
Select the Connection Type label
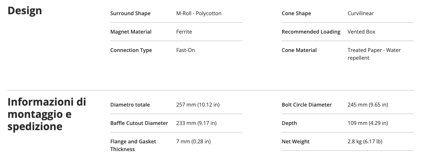click(x=131, y=50)
